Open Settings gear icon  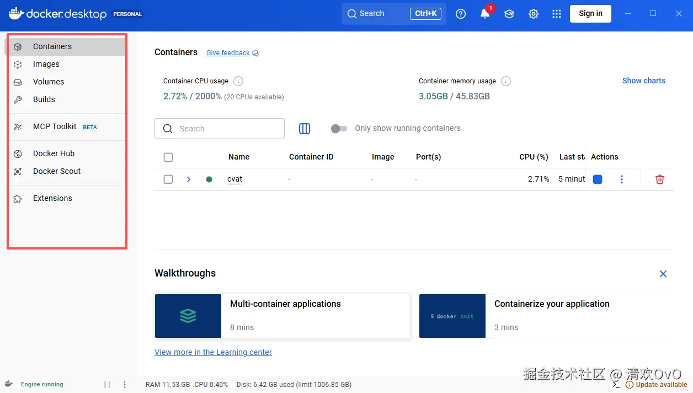(534, 14)
